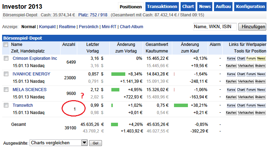Click Ändern for the MELA SCIENCES position
This screenshot has width=269, height=153.
pyautogui.click(x=260, y=97)
